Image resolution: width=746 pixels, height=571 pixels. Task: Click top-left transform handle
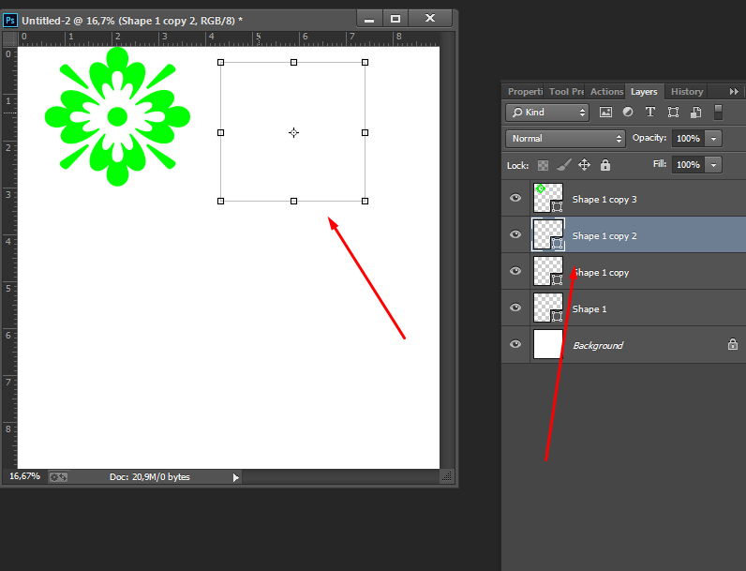coord(221,62)
